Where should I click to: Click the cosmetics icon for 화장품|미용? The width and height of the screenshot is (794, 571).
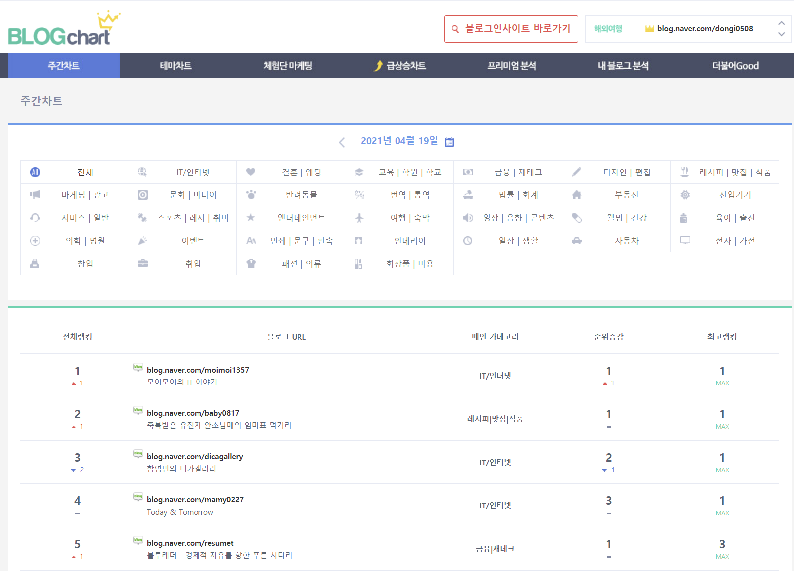point(358,264)
